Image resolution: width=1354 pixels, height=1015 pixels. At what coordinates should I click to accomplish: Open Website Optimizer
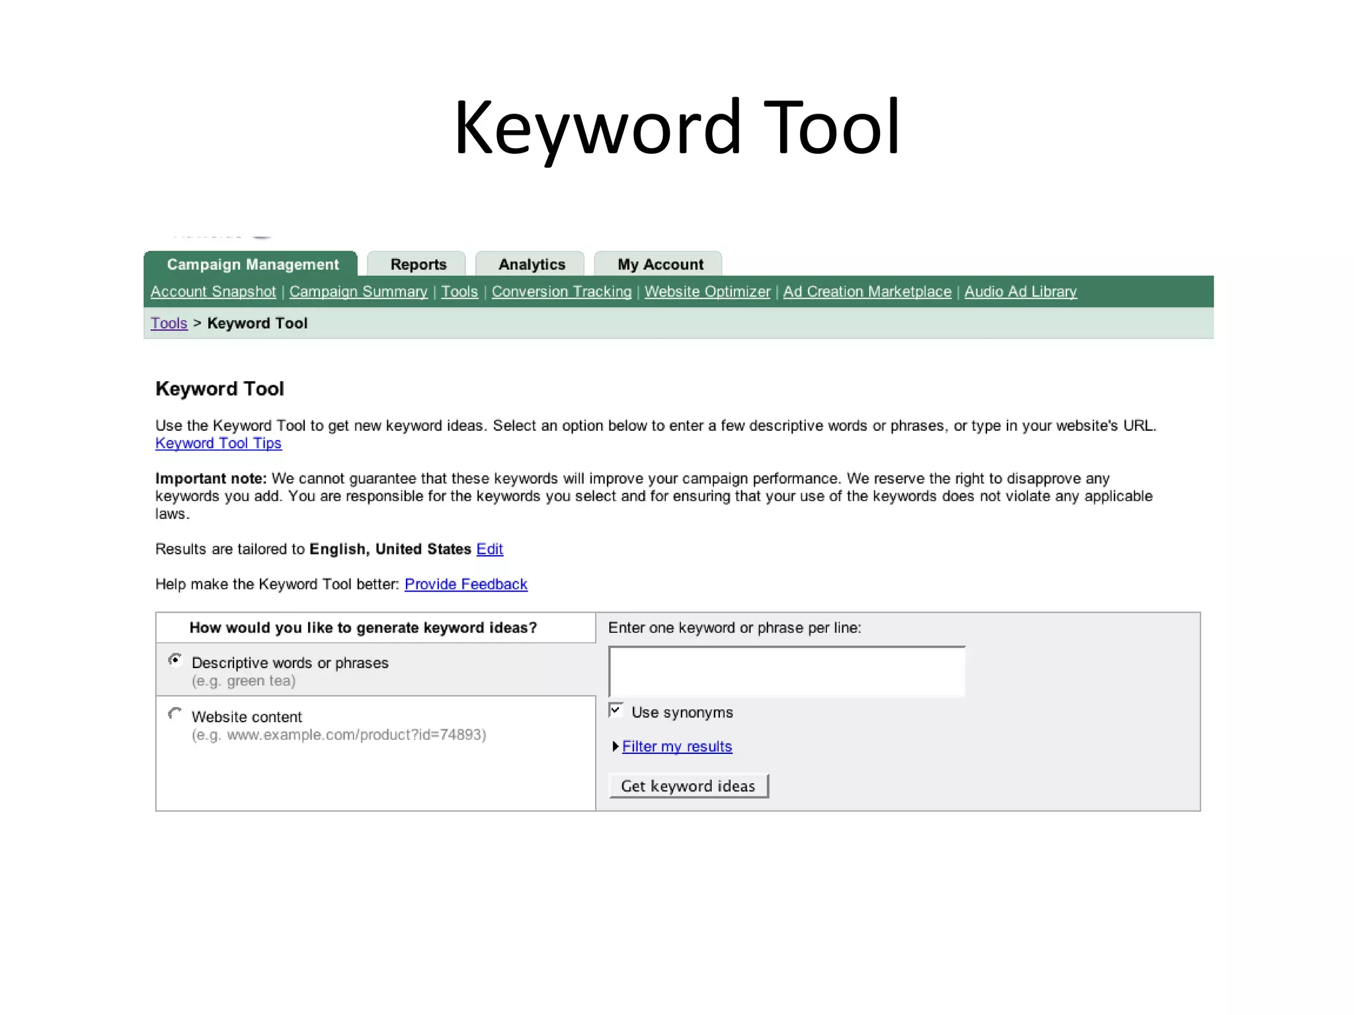[707, 291]
